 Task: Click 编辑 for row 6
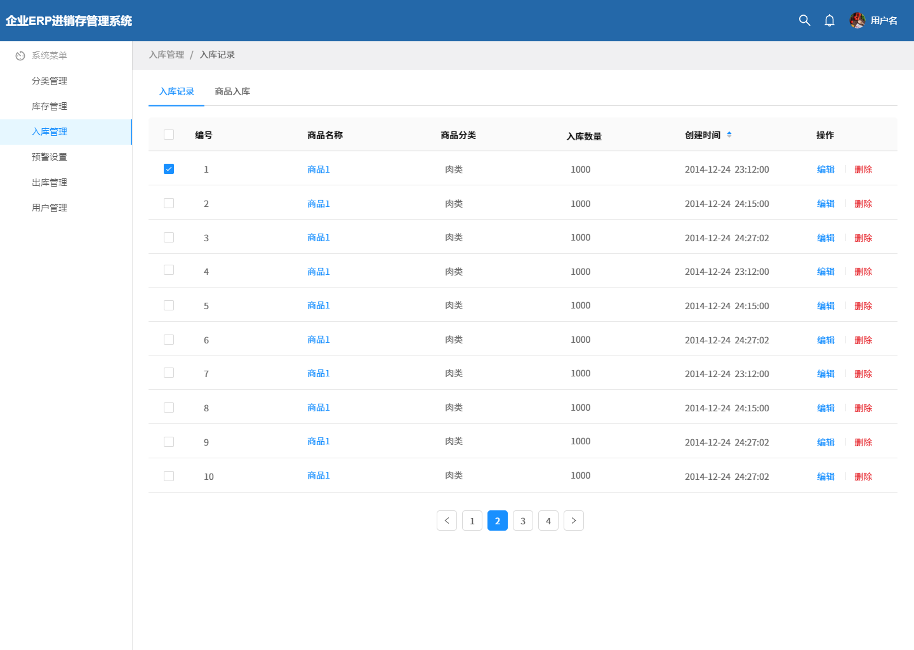coord(826,340)
